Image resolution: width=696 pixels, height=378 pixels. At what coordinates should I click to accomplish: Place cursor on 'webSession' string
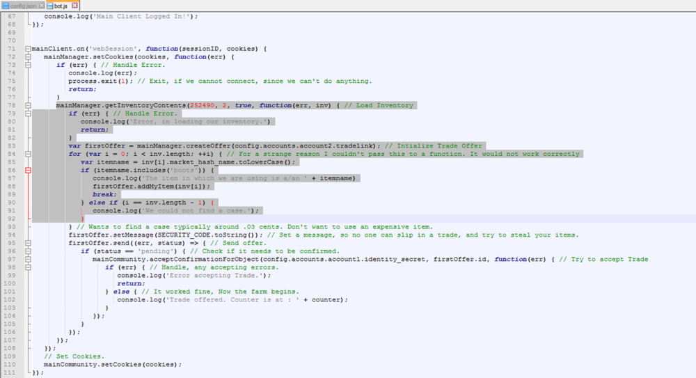[103, 49]
